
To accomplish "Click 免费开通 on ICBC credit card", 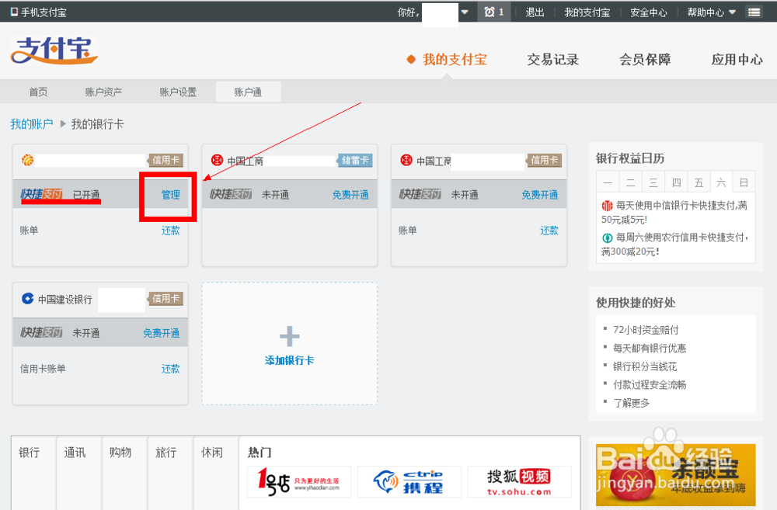I will pyautogui.click(x=540, y=195).
